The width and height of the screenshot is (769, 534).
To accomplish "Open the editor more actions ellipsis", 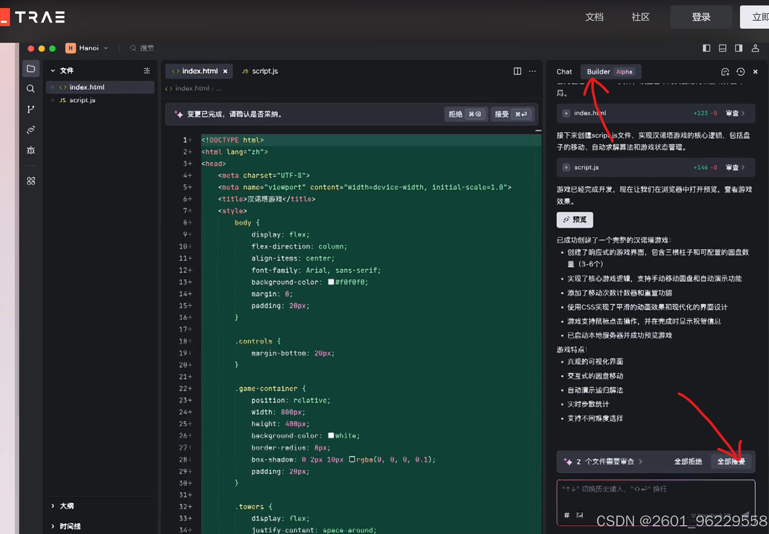I will pyautogui.click(x=532, y=71).
